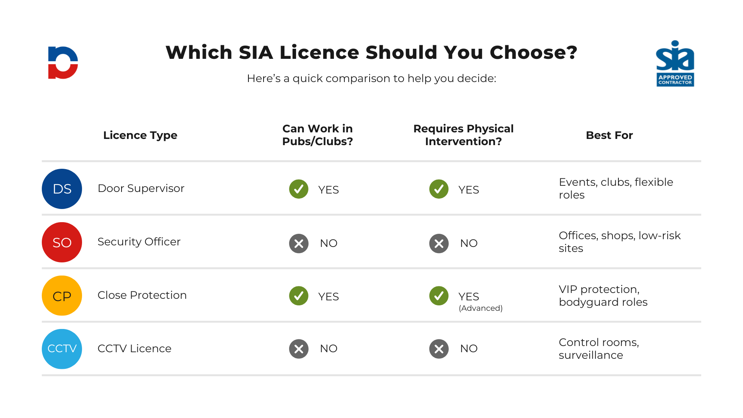Click the Best For column header

pos(609,135)
